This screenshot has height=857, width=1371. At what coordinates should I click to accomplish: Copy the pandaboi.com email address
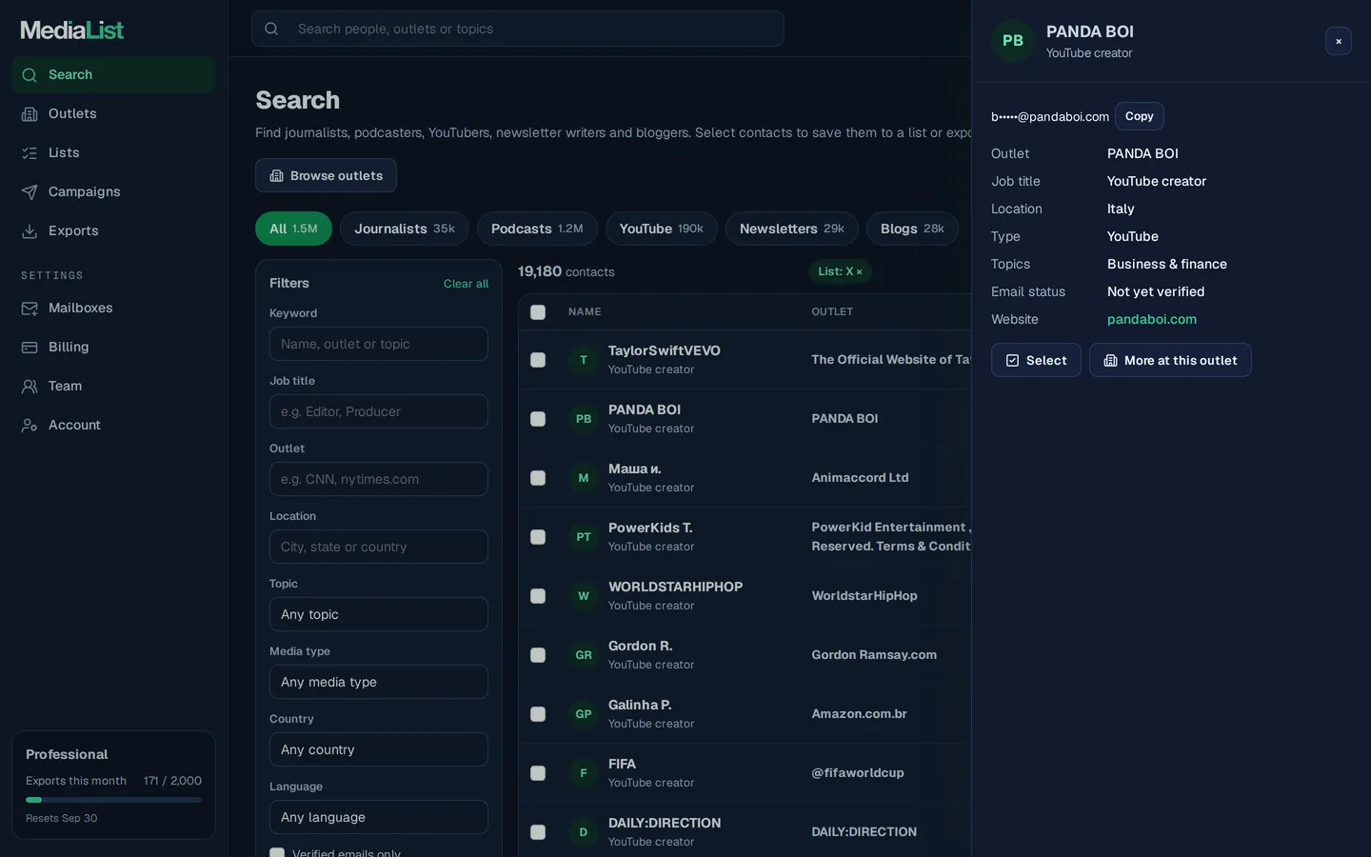(x=1140, y=116)
